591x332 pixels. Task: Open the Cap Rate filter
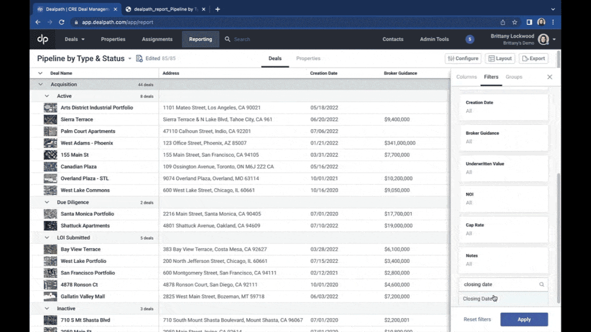pyautogui.click(x=503, y=230)
